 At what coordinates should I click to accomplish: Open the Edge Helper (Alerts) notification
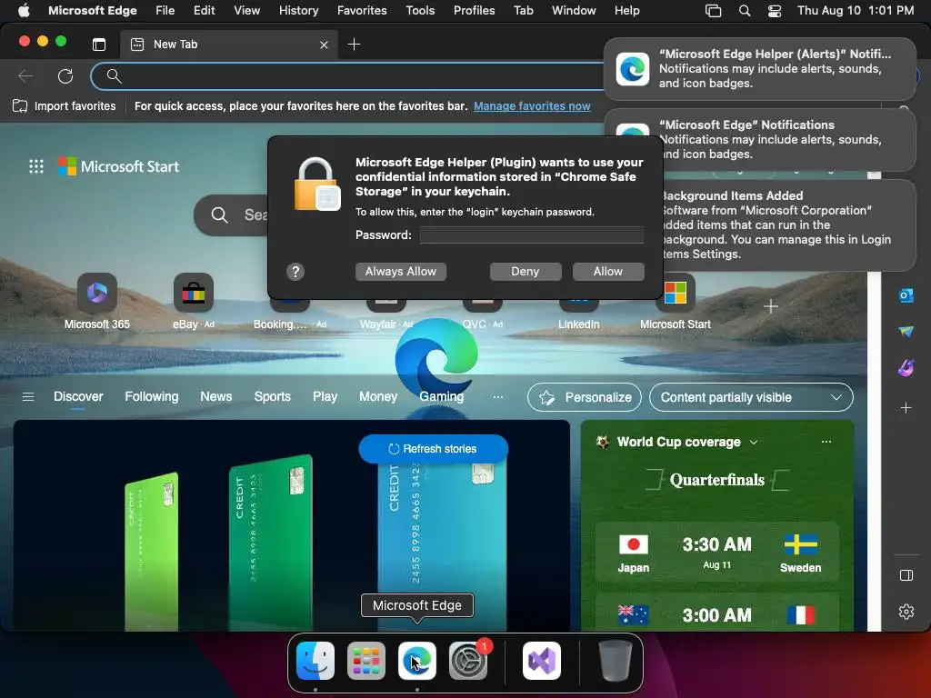[760, 69]
